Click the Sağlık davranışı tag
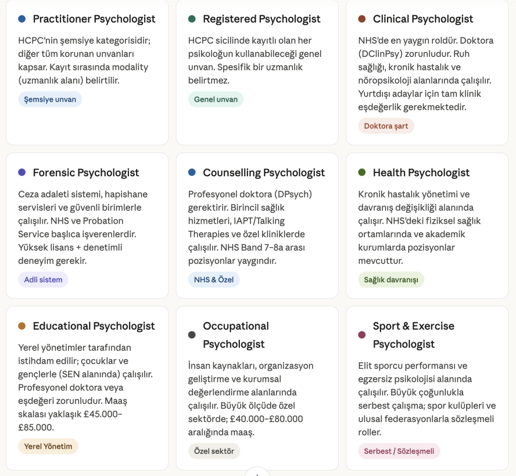516x476 pixels. [x=391, y=280]
